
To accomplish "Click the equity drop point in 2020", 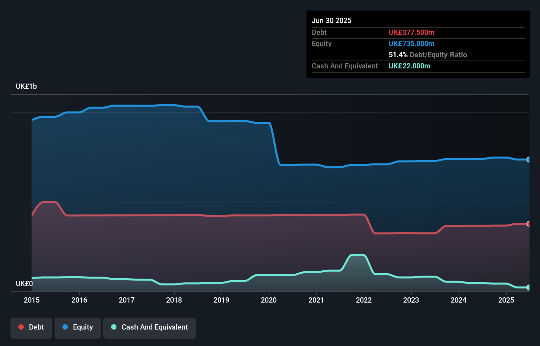I will 275,143.
